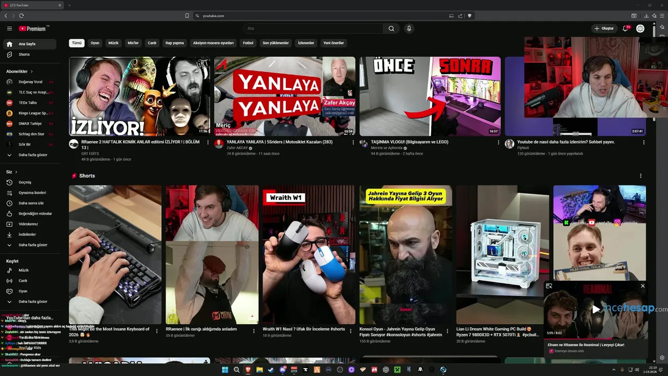
Task: Expand Daha fazla göster under Abonelikler
Action: coord(31,155)
